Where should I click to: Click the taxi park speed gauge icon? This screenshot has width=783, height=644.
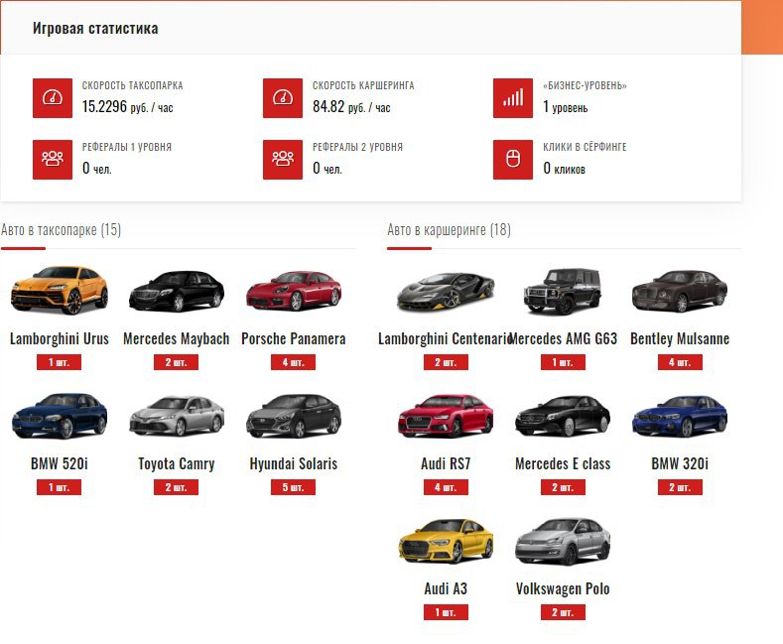tap(53, 98)
